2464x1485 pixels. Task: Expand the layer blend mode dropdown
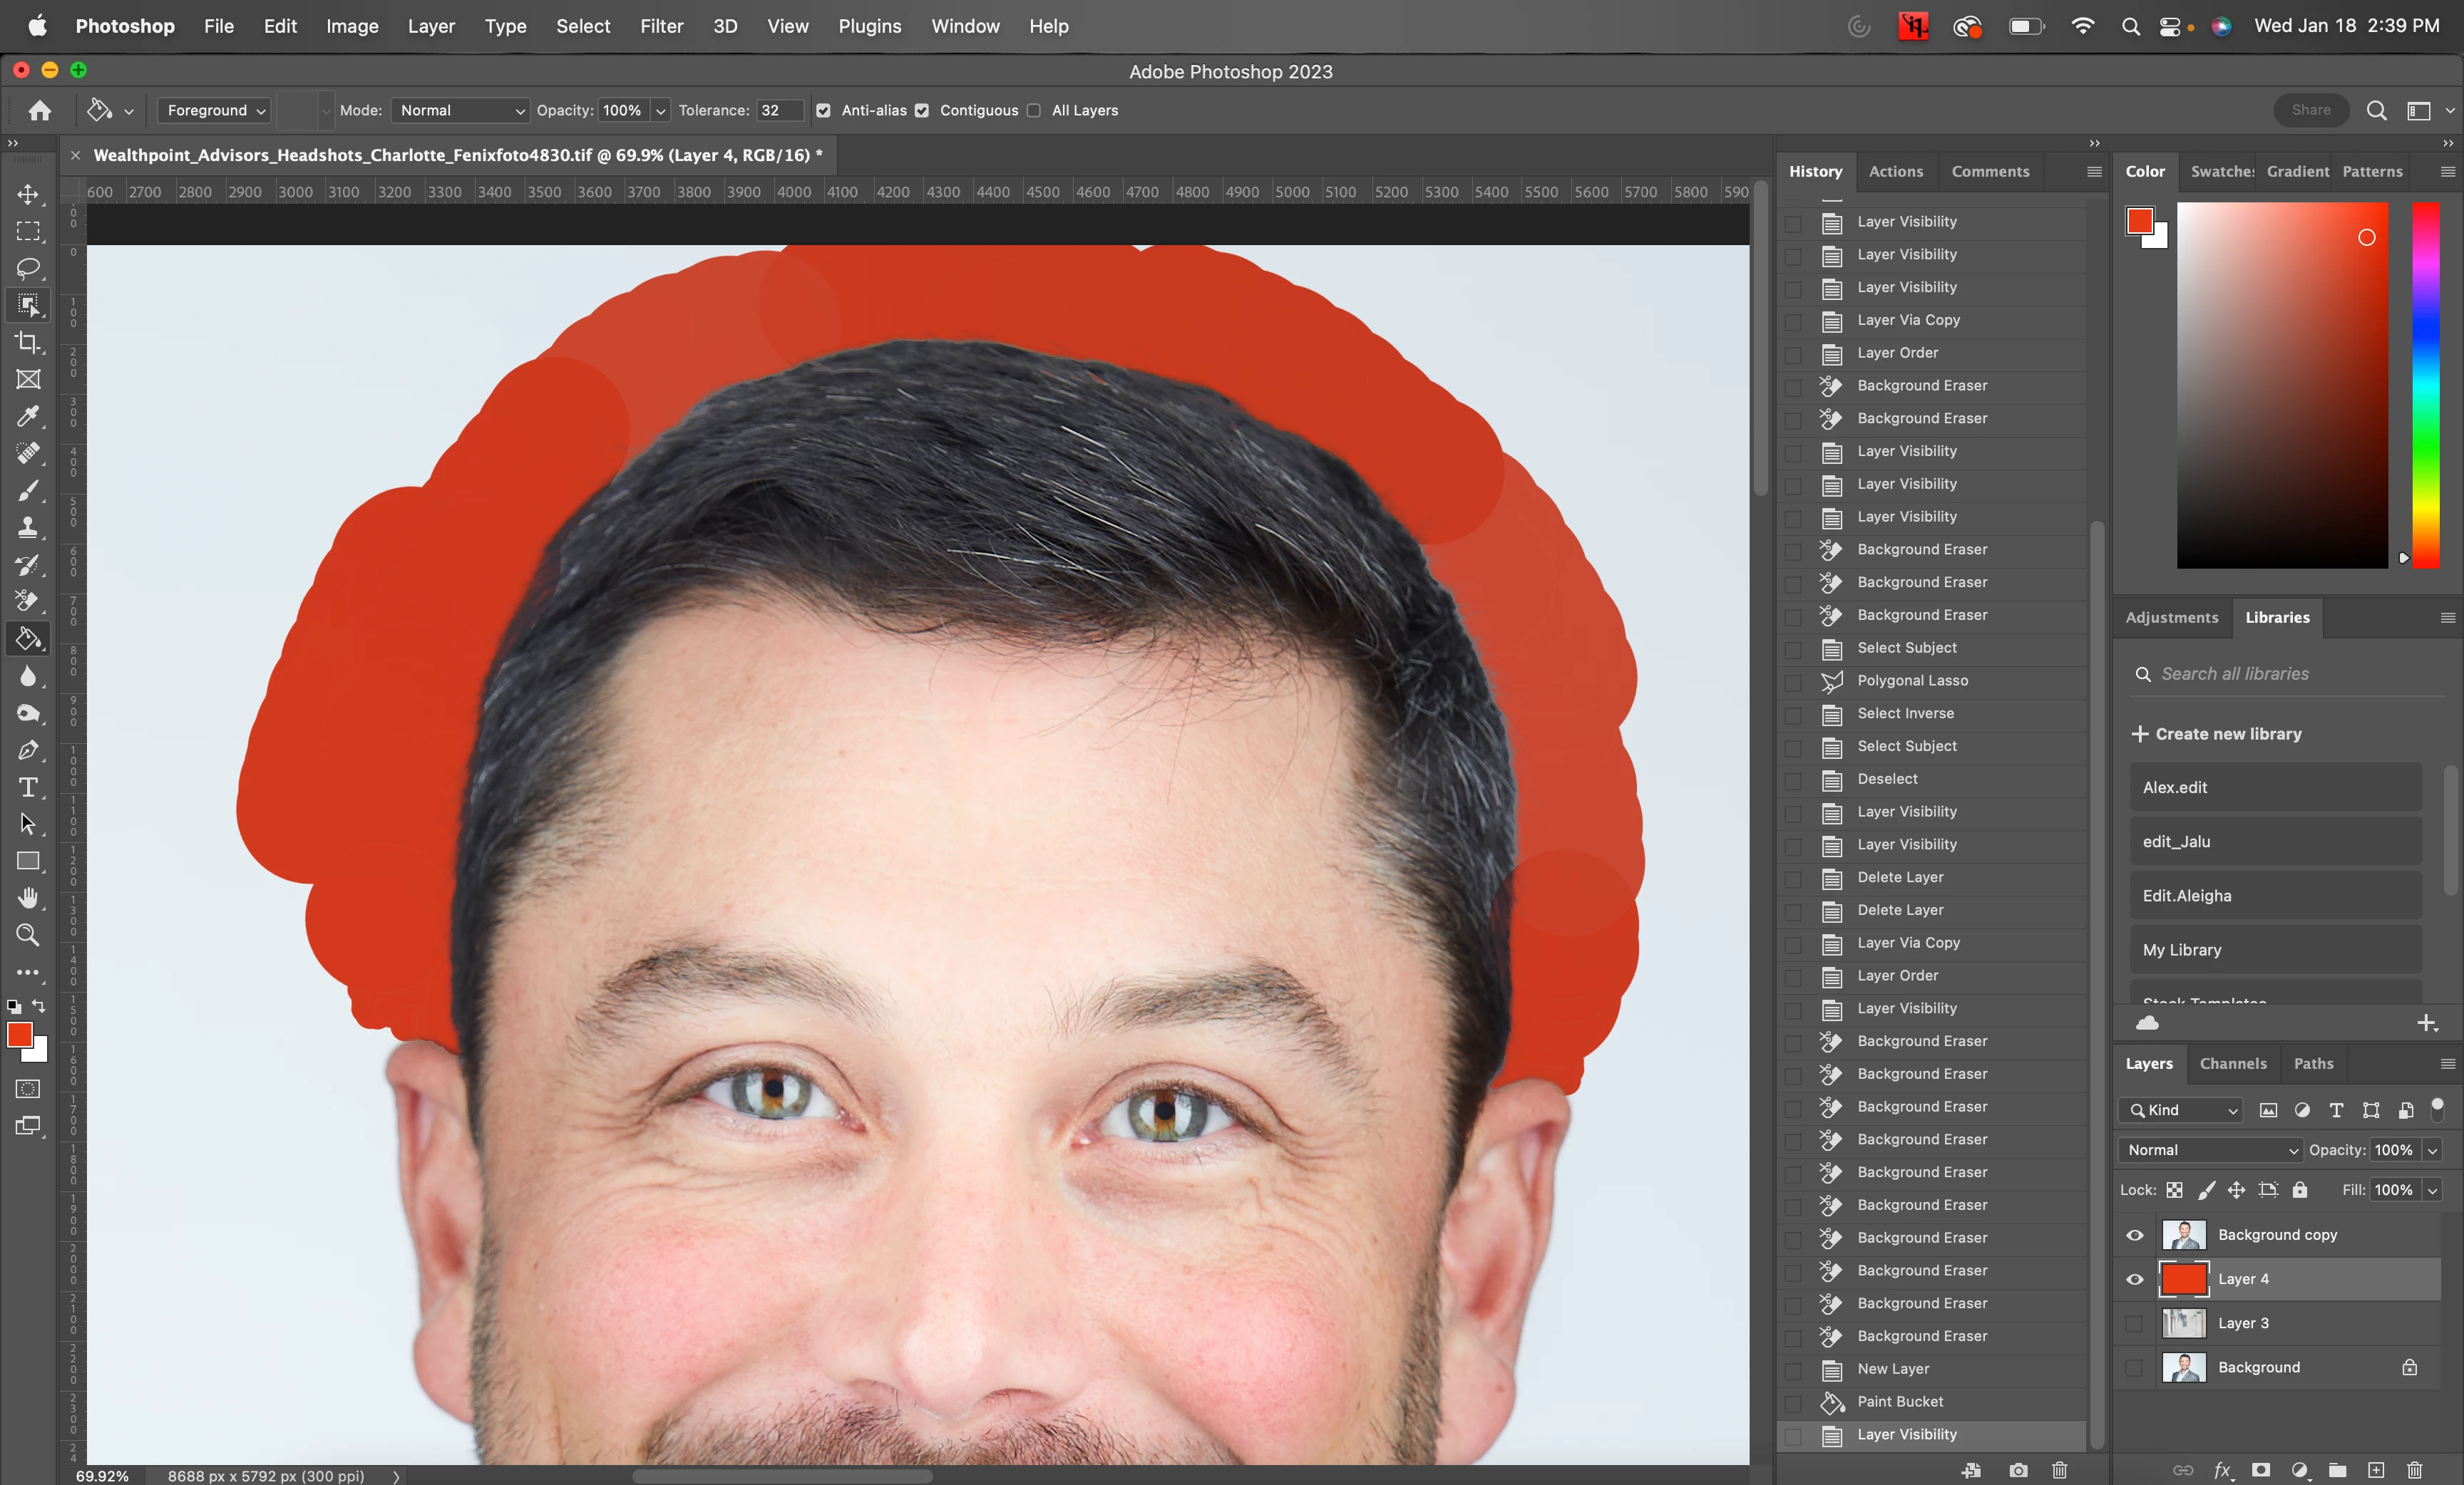2210,1150
